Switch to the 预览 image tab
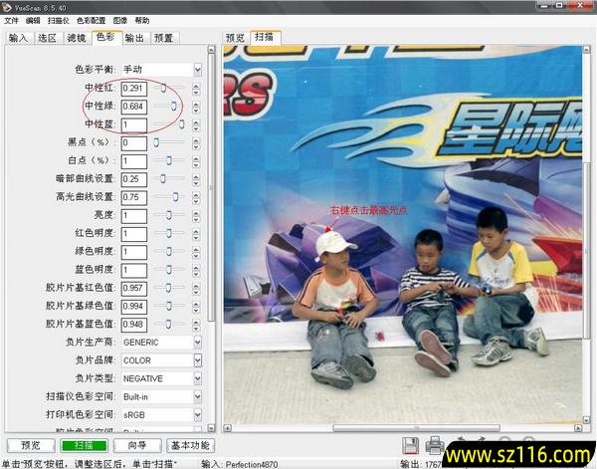 click(x=235, y=38)
